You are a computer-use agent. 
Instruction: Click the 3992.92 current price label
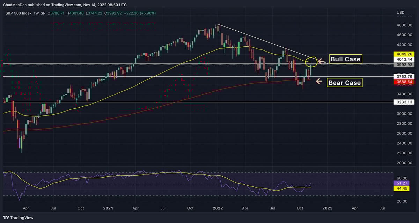(x=404, y=65)
